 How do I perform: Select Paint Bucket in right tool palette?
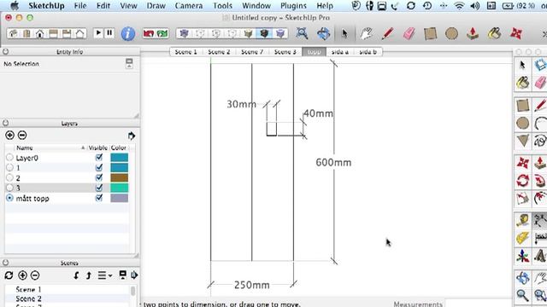pos(522,83)
